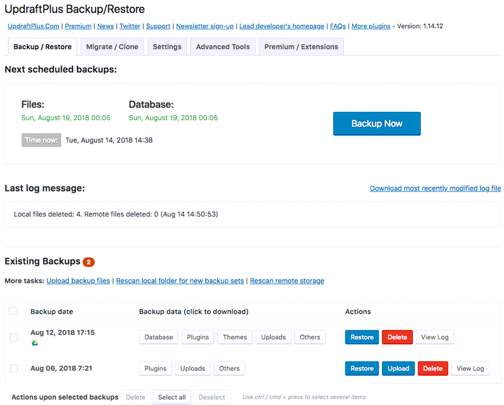Click the 'Local files deleted: 4' log message
This screenshot has height=405, width=504.
(x=116, y=214)
